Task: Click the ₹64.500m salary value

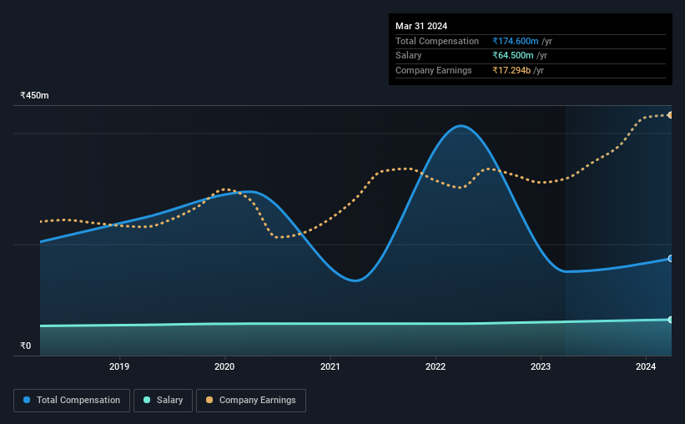Action: pos(513,56)
